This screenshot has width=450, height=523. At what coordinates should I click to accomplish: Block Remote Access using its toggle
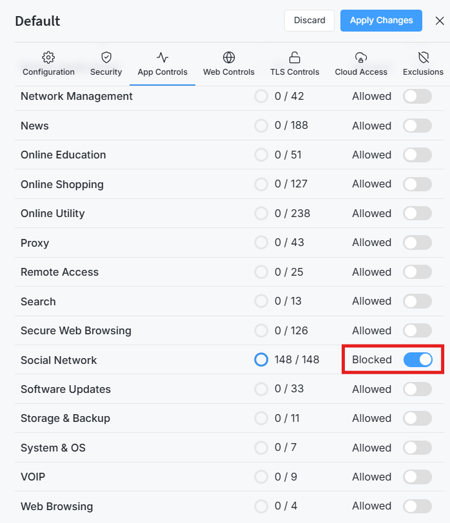[417, 272]
